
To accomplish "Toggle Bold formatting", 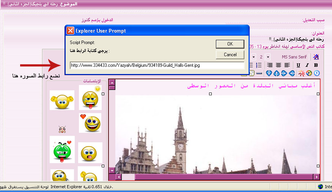I will pyautogui.click(x=316, y=65).
